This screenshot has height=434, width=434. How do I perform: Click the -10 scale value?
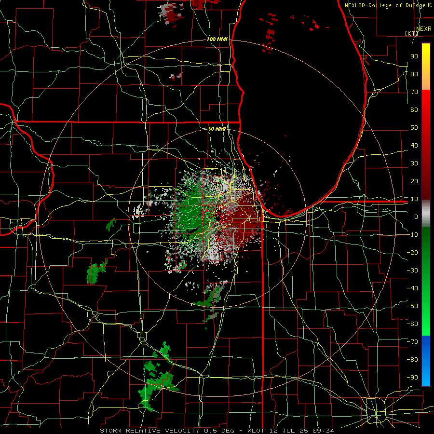tap(412, 235)
